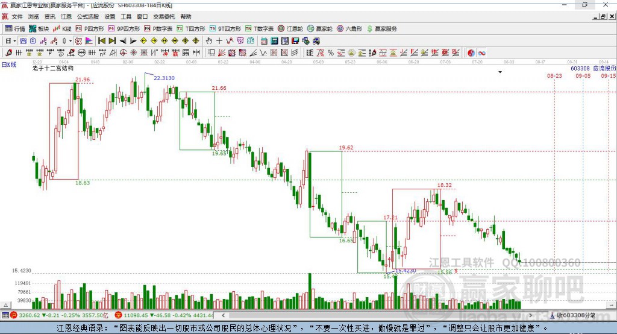The width and height of the screenshot is (617, 334).
Task: Open the 文件 menu
Action: 17,16
